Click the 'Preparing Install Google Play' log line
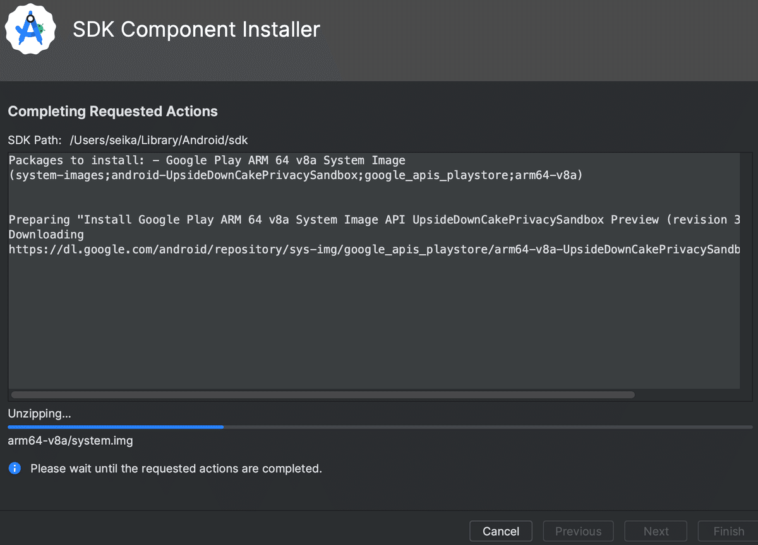Image resolution: width=758 pixels, height=545 pixels. coord(374,220)
